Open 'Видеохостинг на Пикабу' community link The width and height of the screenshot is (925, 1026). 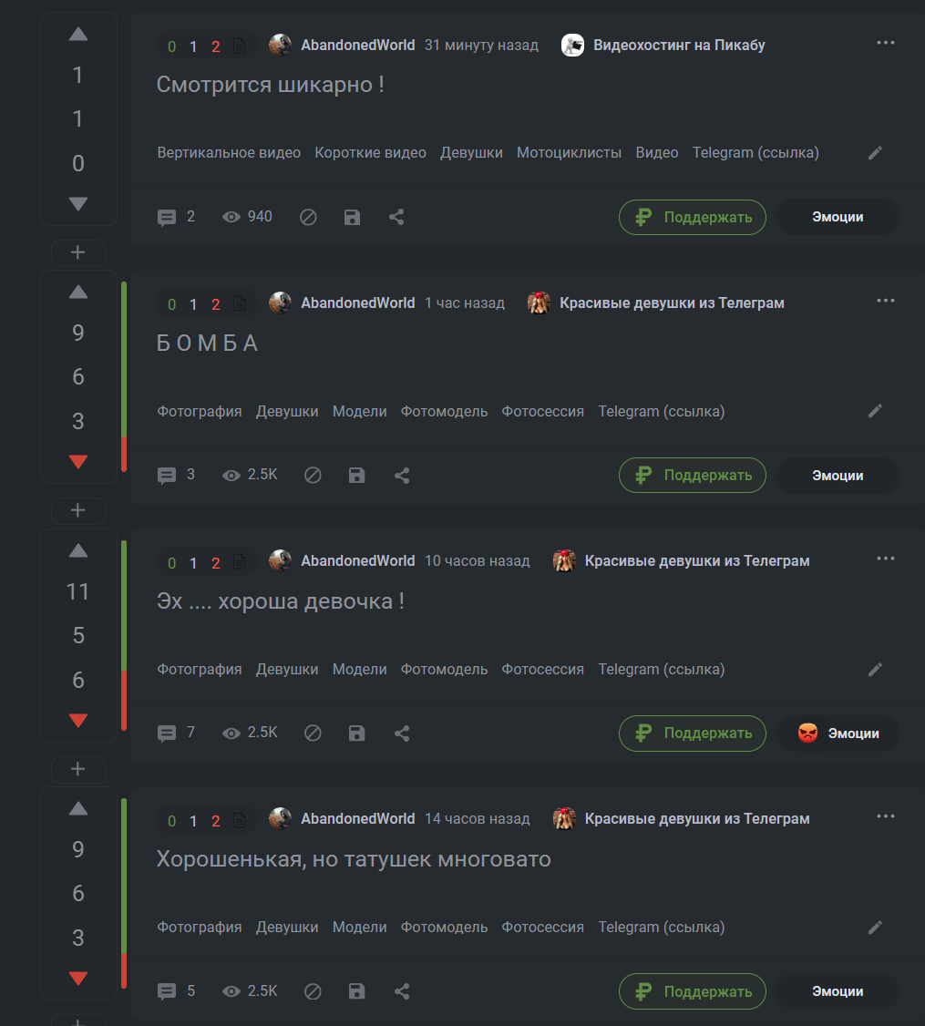[x=679, y=46]
